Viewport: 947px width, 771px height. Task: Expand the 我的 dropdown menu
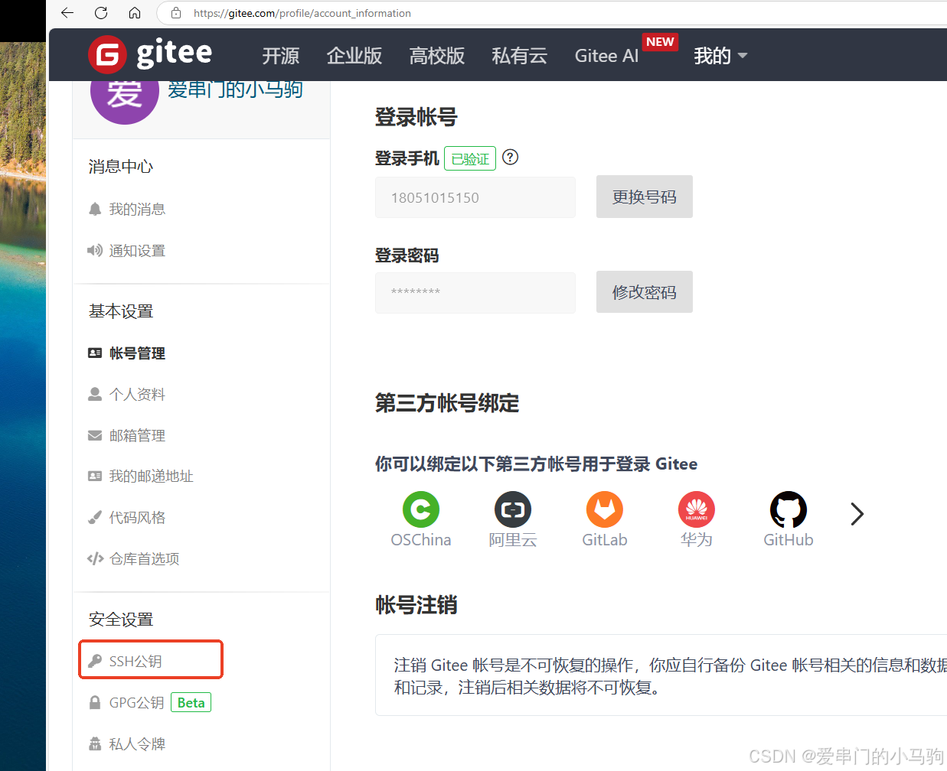coord(720,56)
